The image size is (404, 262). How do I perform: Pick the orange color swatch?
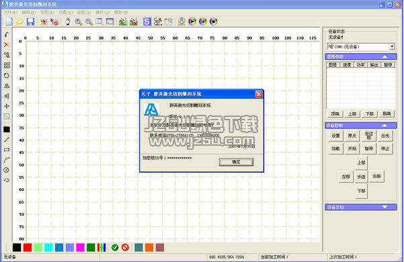coord(149,248)
